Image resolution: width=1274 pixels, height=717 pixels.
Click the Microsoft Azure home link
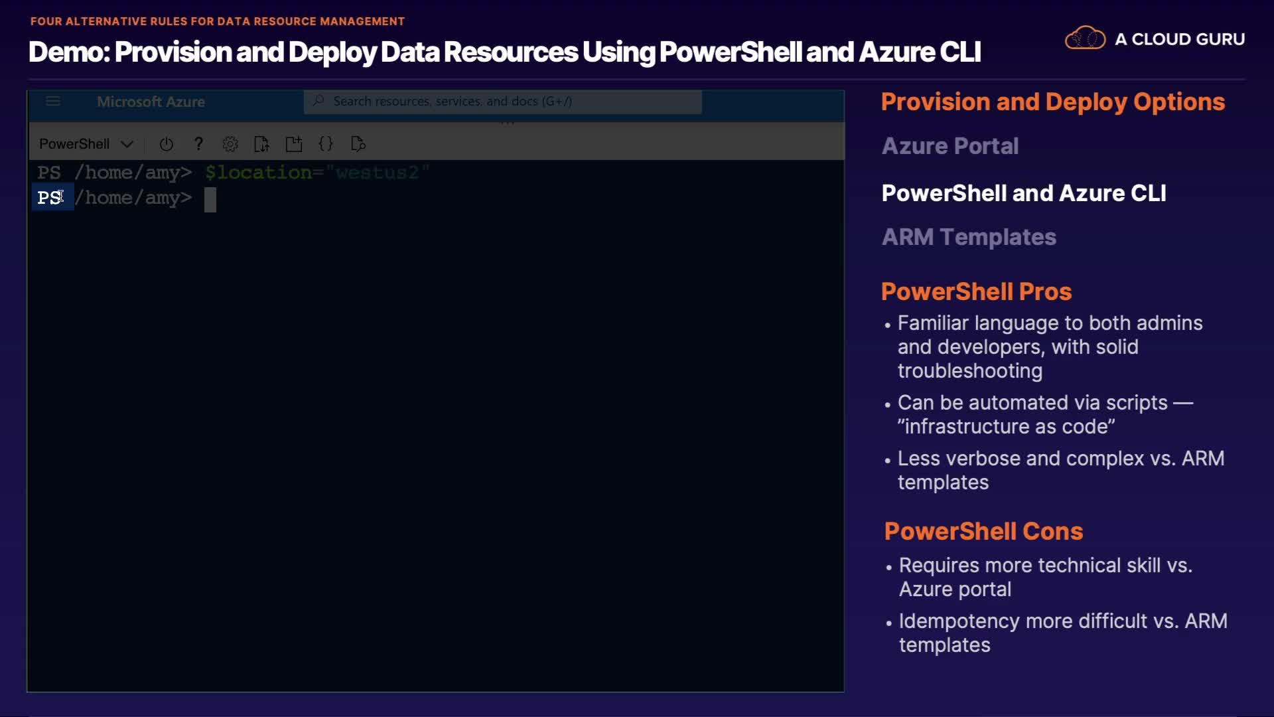151,102
